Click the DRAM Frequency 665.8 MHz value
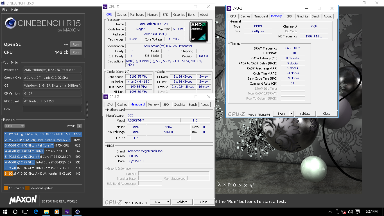This screenshot has width=384, height=216. [292, 48]
